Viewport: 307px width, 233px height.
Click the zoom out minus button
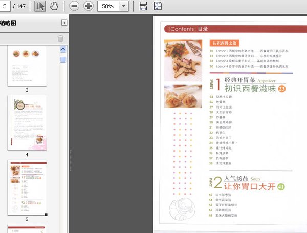click(x=74, y=6)
